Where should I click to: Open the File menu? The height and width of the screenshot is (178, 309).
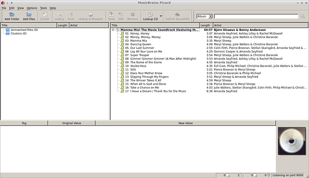(x=4, y=8)
